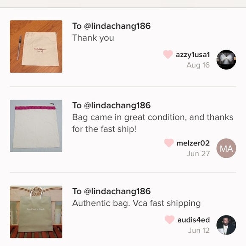The image size is (246, 246).
Task: Open audis4ed's profile photo avatar
Action: 226,225
